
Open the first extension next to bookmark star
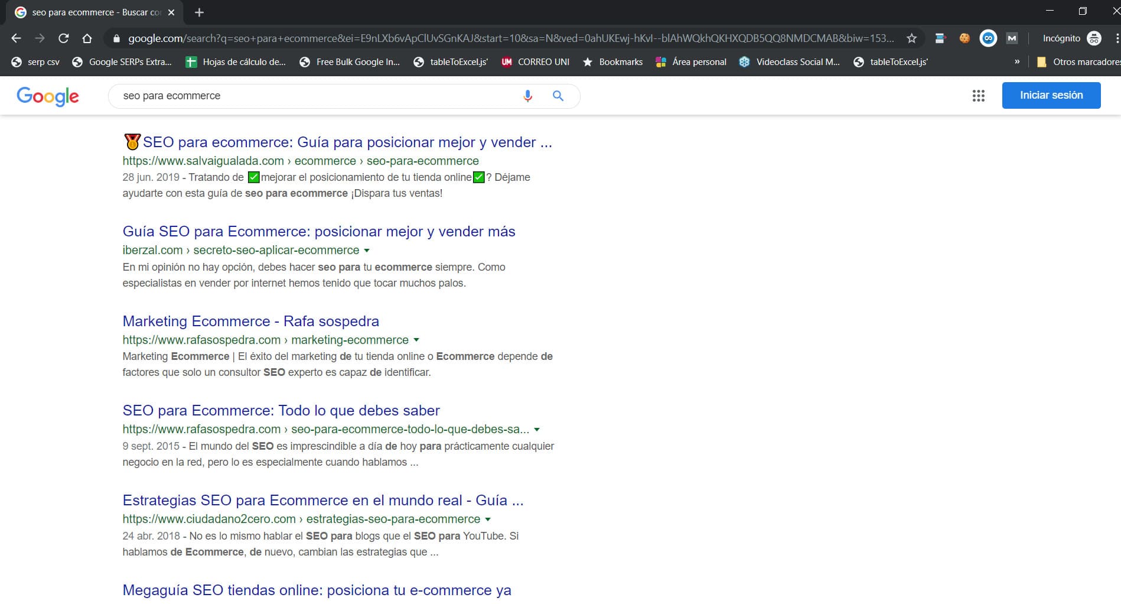(x=941, y=38)
